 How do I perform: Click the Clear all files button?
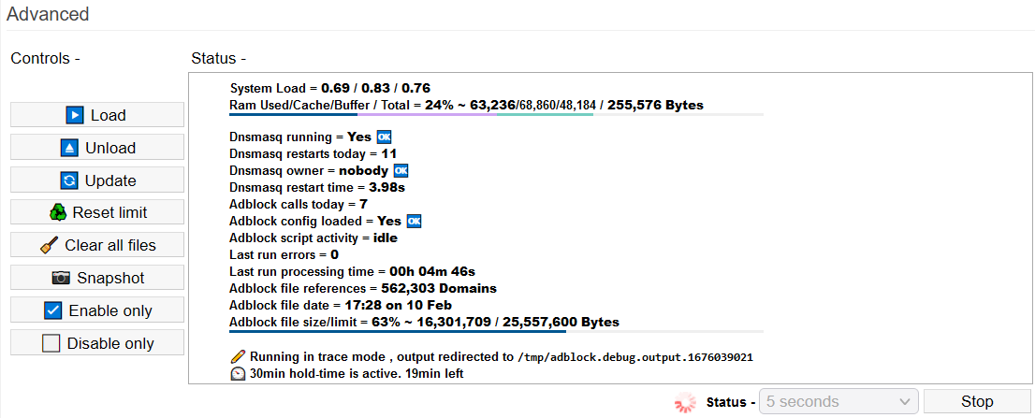97,245
